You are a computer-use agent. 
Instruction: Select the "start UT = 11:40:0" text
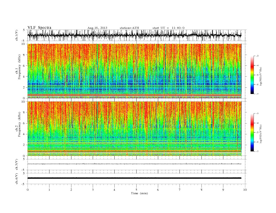pyautogui.click(x=168, y=28)
